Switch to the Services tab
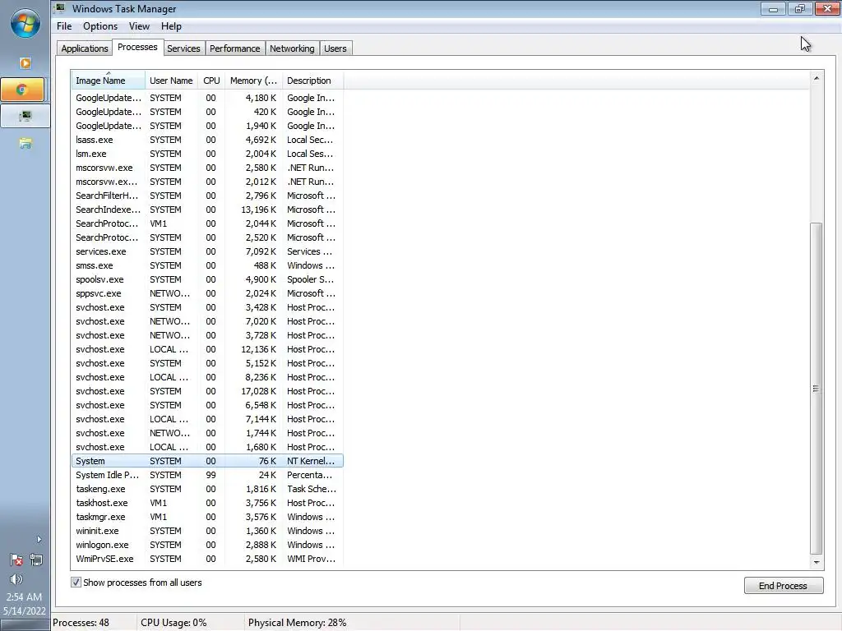Screen dimensions: 842x631 (183, 48)
